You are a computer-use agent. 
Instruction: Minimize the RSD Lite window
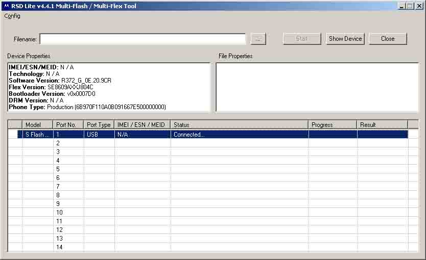401,6
